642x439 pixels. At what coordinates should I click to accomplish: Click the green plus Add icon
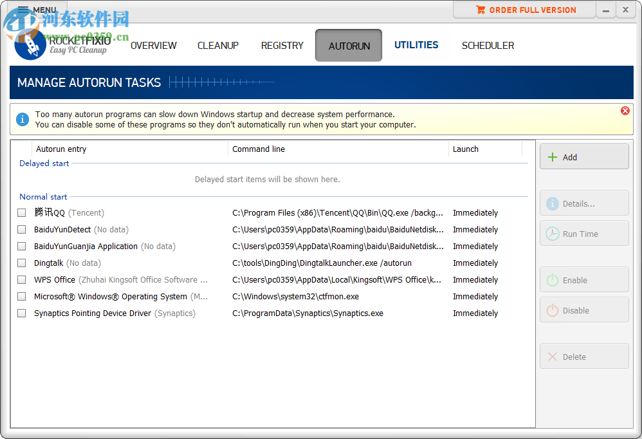(553, 157)
